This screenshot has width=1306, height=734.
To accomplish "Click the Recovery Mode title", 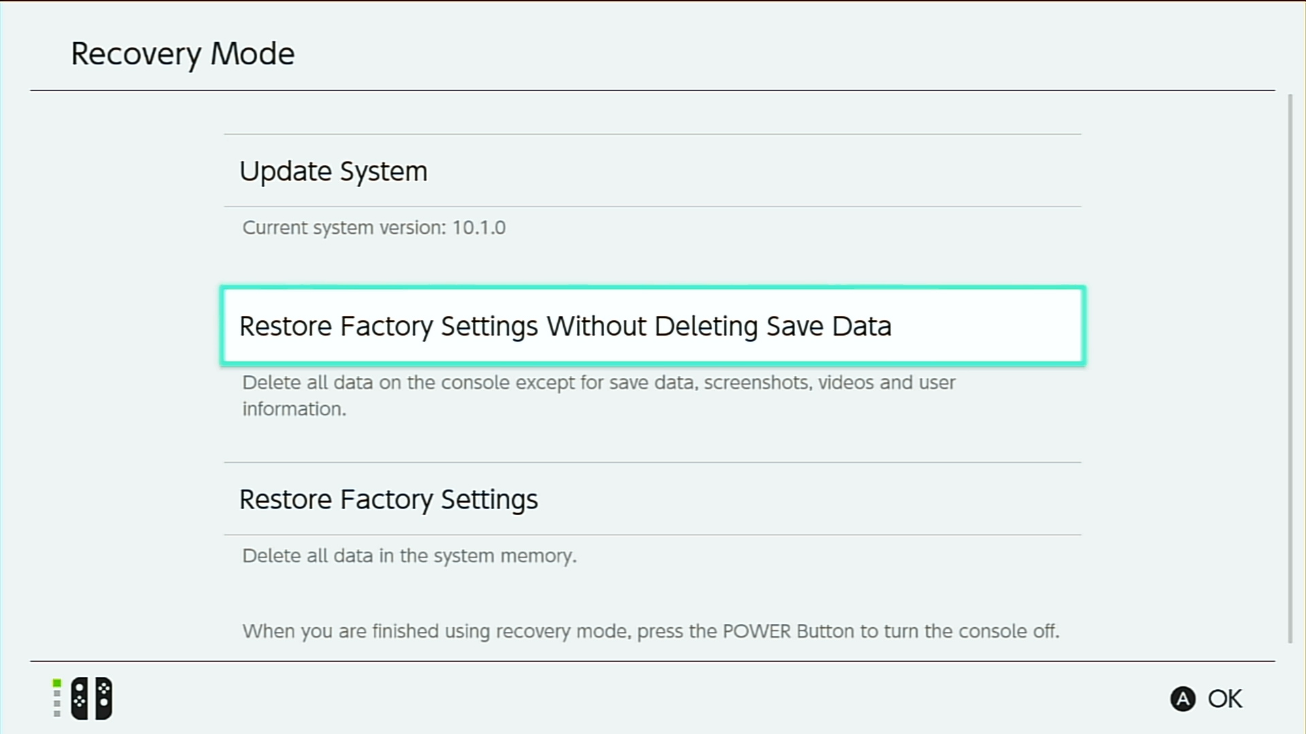I will 182,54.
